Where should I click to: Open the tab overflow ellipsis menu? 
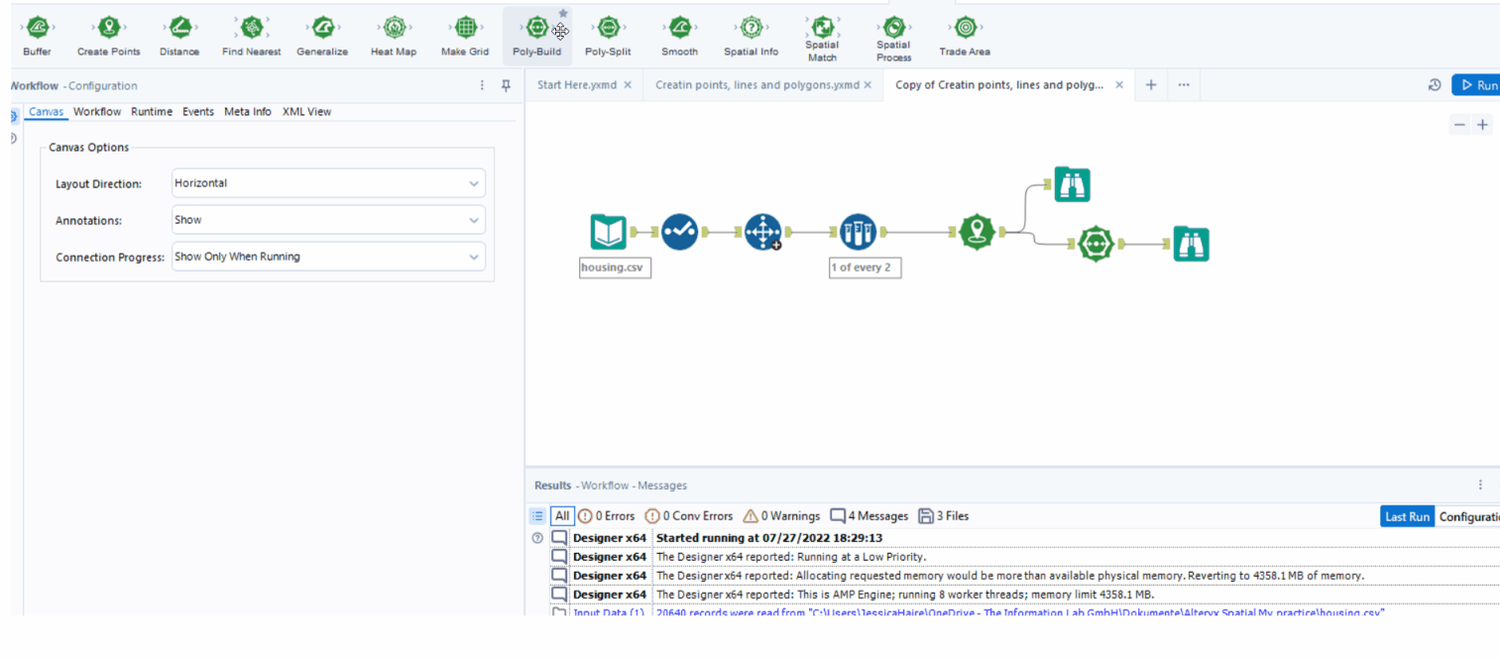point(1184,85)
